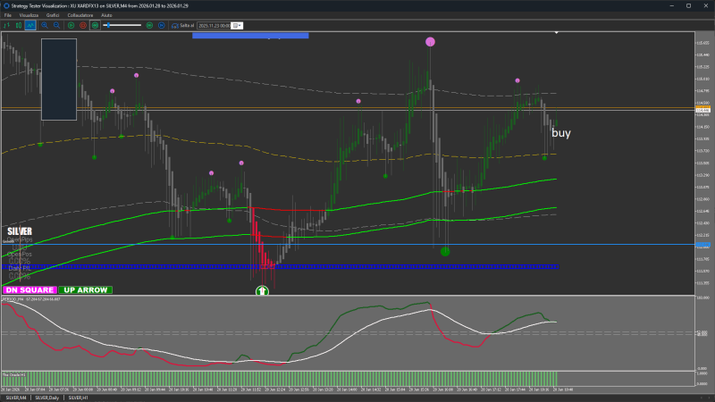Pause the visualization playback
The image size is (715, 402).
tap(95, 26)
